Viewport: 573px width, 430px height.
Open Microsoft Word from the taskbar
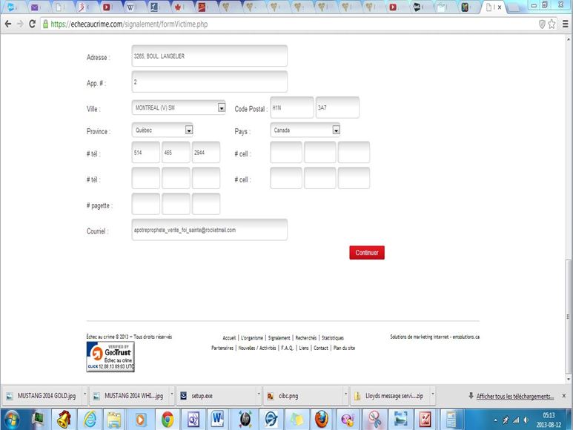pyautogui.click(x=219, y=418)
